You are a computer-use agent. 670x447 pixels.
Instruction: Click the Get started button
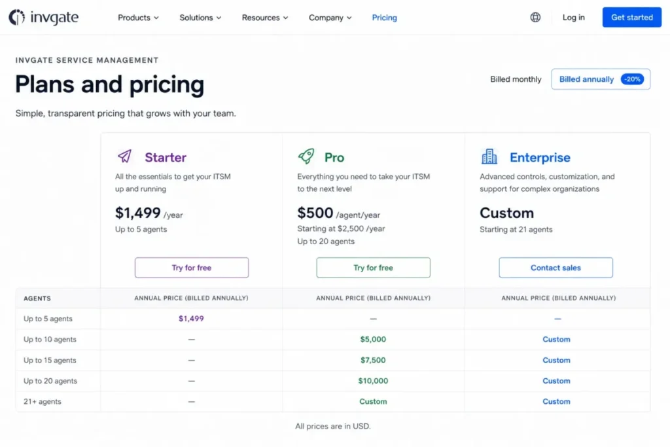tap(631, 17)
